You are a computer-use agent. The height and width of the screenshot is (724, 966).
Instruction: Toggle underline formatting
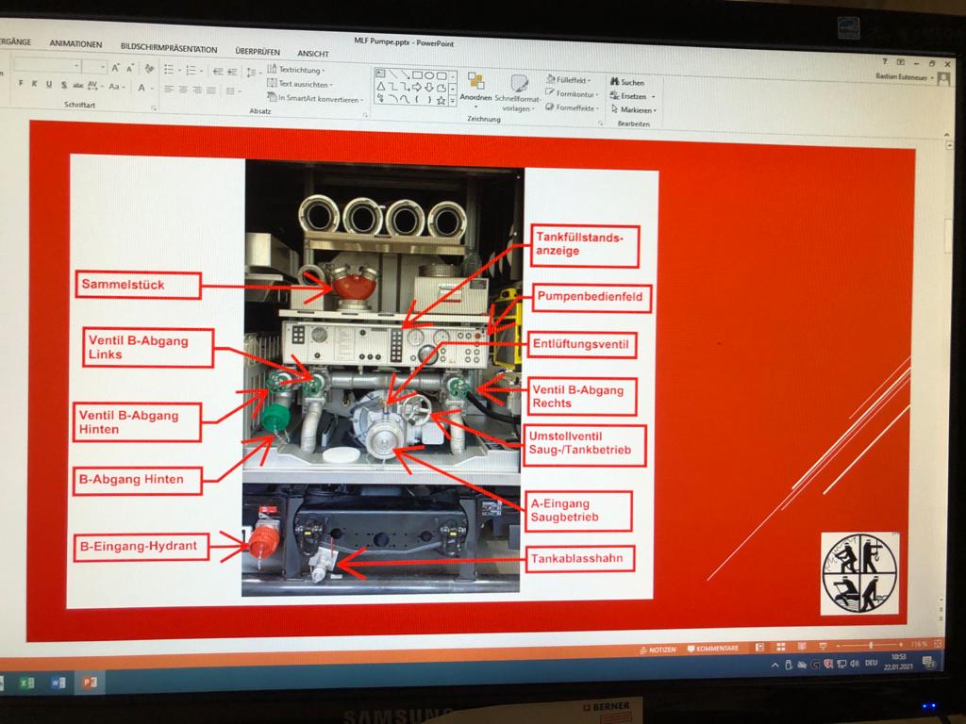(x=50, y=85)
